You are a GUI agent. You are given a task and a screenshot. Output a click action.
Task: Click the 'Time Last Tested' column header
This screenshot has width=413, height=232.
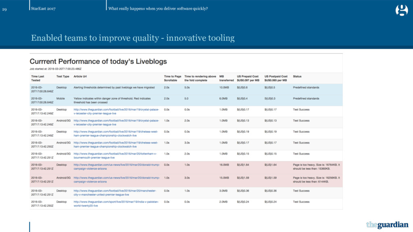tap(38, 79)
